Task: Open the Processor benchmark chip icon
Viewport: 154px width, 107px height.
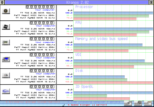Action: (6, 11)
